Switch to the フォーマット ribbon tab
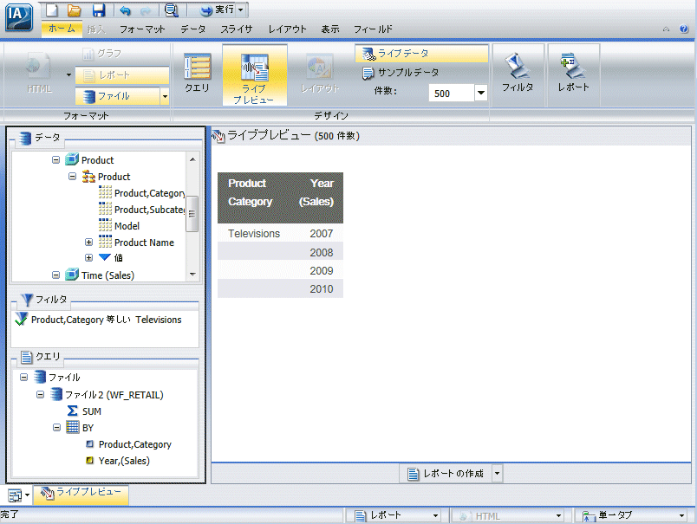 point(142,29)
